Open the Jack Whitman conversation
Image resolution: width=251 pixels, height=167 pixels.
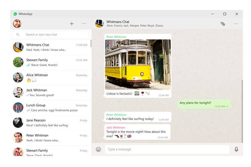coord(50,92)
